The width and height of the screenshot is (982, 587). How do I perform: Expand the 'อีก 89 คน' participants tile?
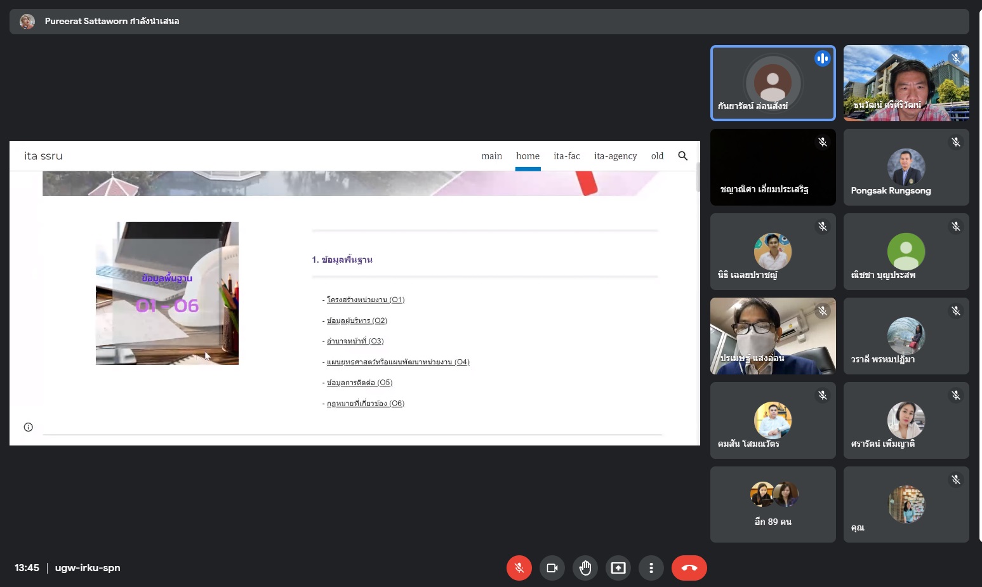coord(773,505)
